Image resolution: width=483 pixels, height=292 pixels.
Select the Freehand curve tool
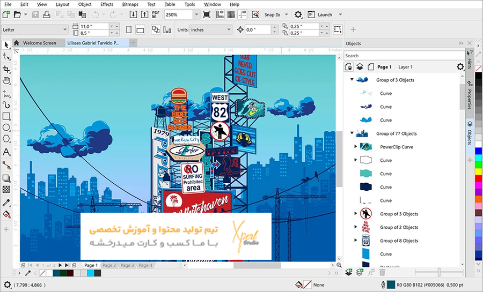pyautogui.click(x=6, y=93)
